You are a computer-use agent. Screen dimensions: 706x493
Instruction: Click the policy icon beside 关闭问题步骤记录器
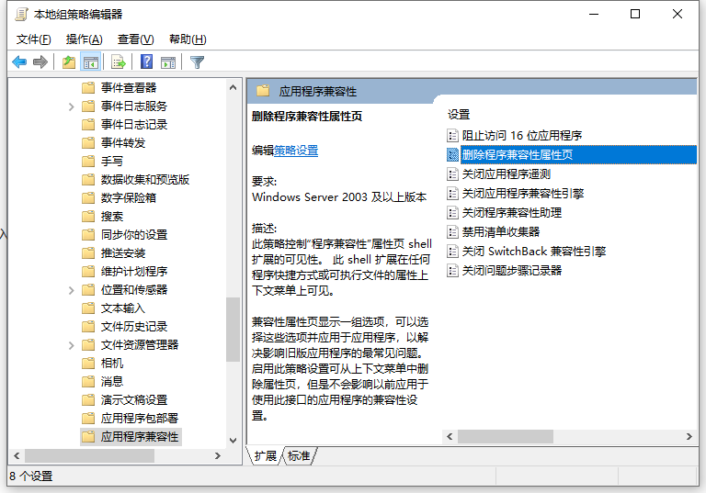(452, 270)
